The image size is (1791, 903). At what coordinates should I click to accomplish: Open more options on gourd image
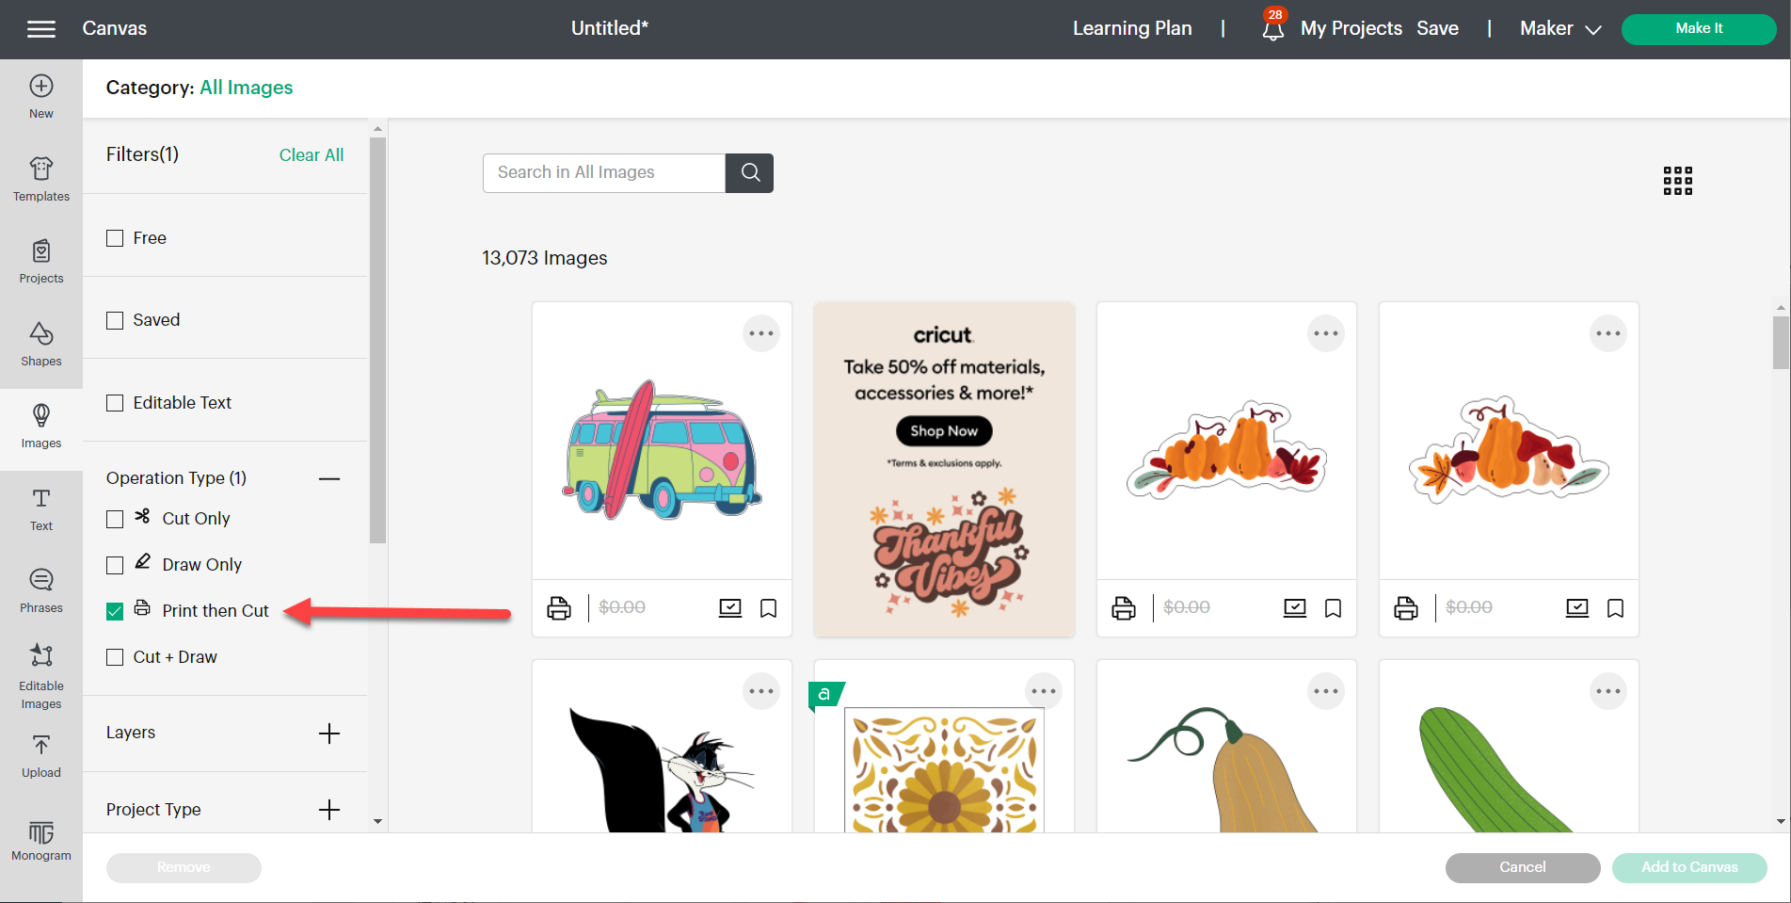coord(1326,691)
